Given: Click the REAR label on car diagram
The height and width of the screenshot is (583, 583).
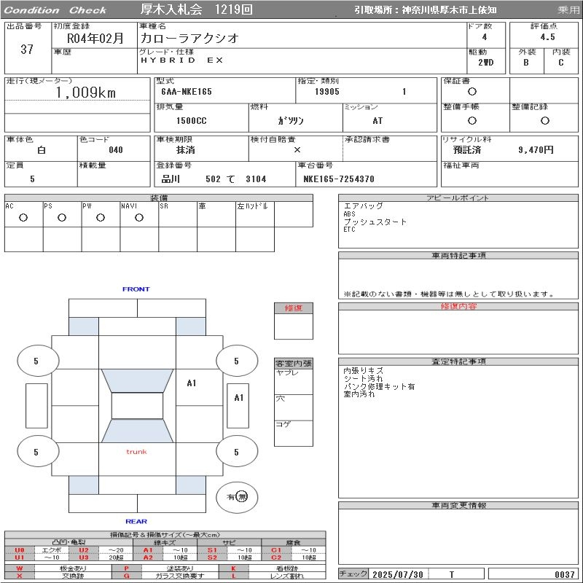Looking at the screenshot, I should 136,521.
